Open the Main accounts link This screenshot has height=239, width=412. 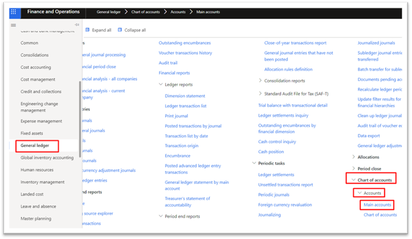[x=377, y=205]
